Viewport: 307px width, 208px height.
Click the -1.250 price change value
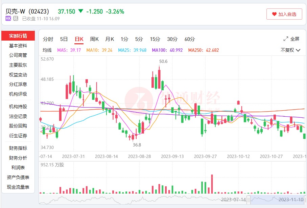94,11
